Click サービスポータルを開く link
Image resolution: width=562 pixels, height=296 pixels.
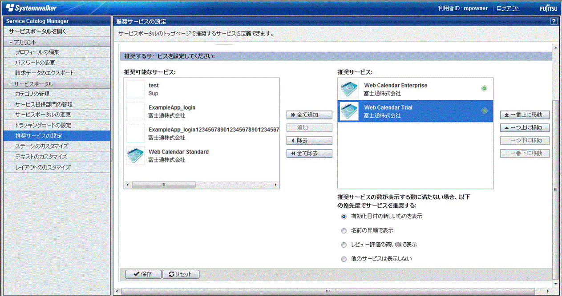coord(37,32)
